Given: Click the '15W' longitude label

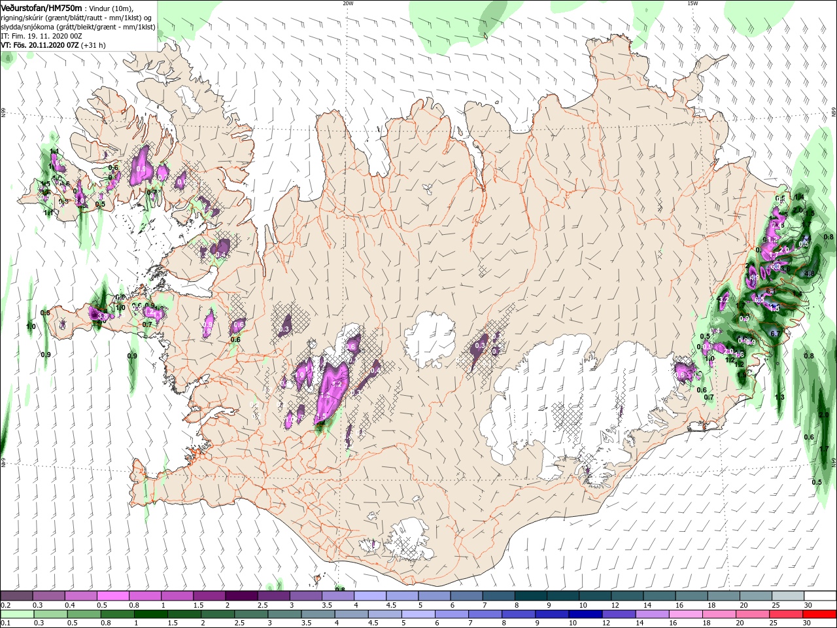Looking at the screenshot, I should pos(692,3).
